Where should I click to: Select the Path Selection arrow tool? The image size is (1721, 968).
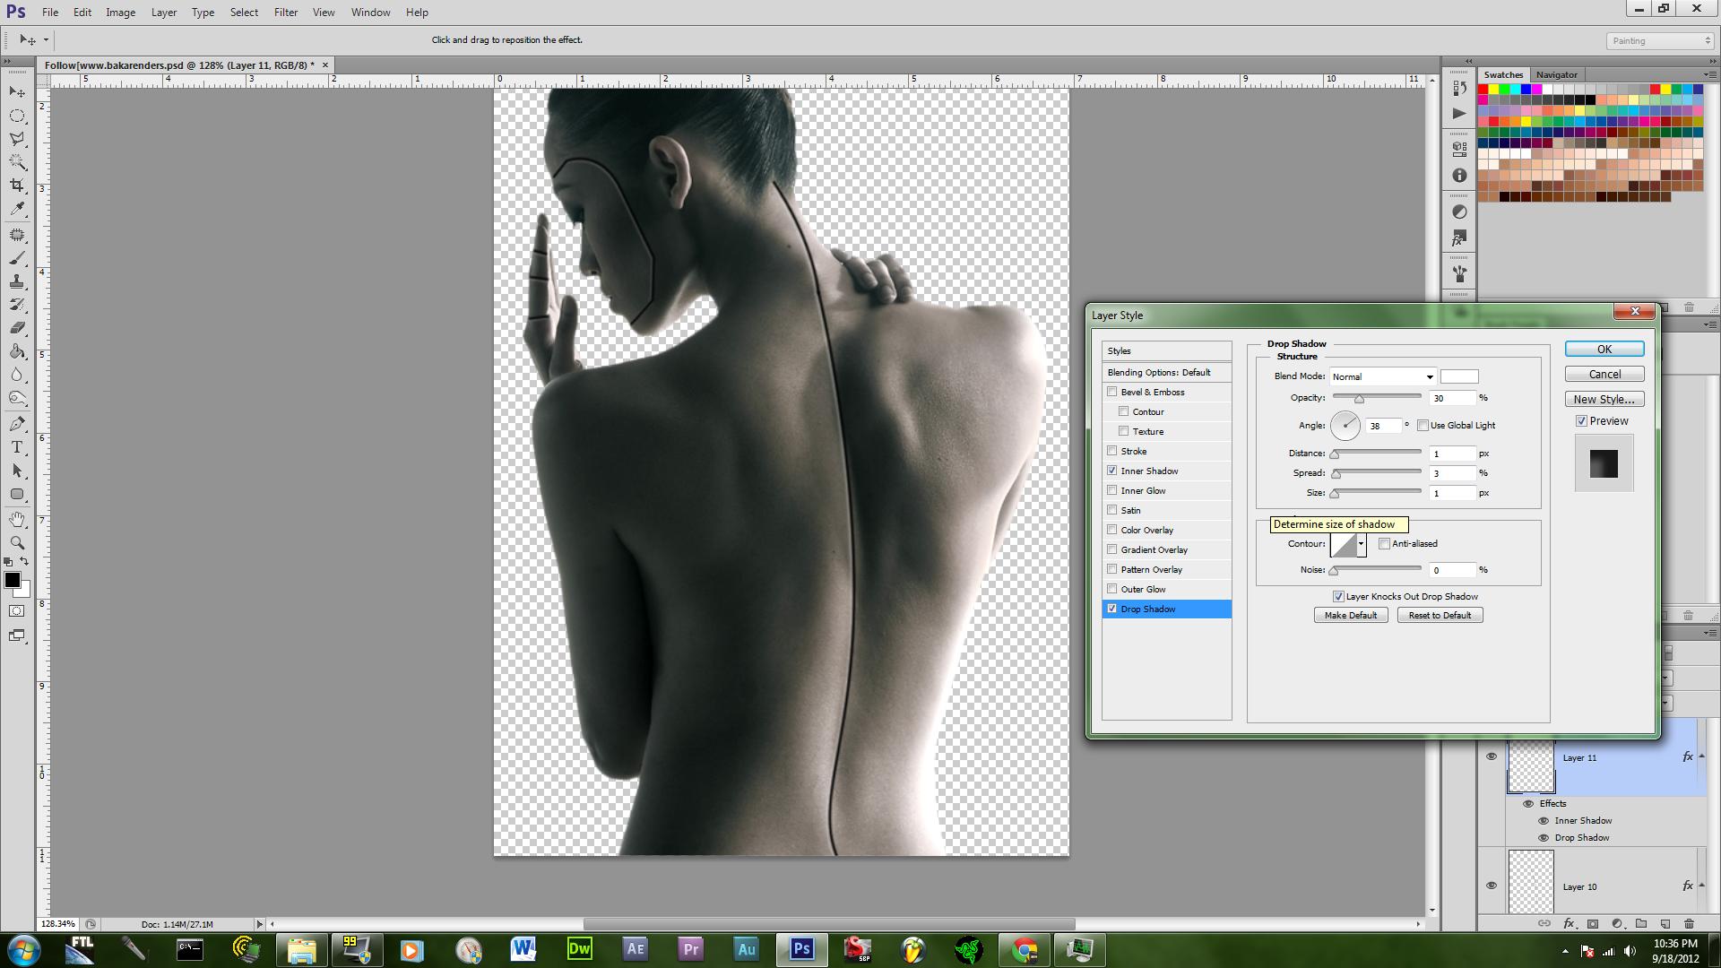pos(17,471)
